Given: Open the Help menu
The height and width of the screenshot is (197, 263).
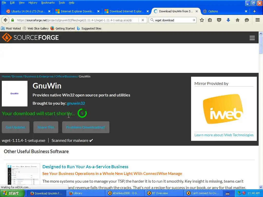Looking at the screenshot, I should [x=71, y=3].
